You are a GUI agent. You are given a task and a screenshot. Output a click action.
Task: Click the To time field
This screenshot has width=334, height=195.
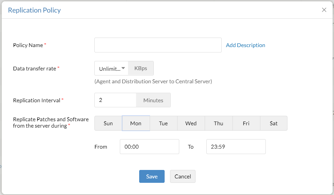pos(236,147)
